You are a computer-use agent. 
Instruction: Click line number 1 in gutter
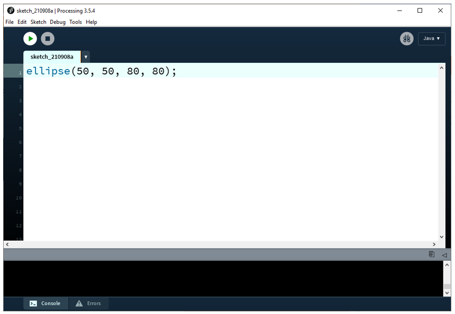click(20, 73)
